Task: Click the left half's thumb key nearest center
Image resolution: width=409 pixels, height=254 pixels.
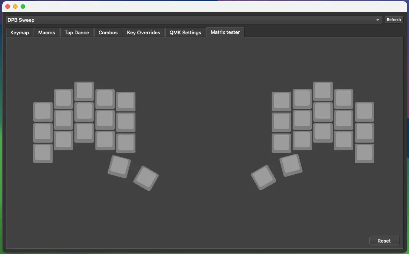Action: [x=146, y=178]
